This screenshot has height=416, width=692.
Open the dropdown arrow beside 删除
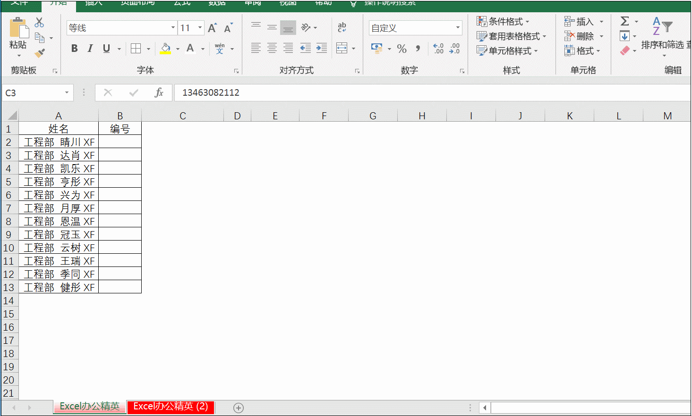click(x=601, y=36)
